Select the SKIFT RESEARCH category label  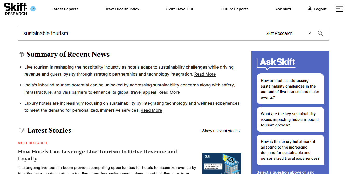[32, 143]
